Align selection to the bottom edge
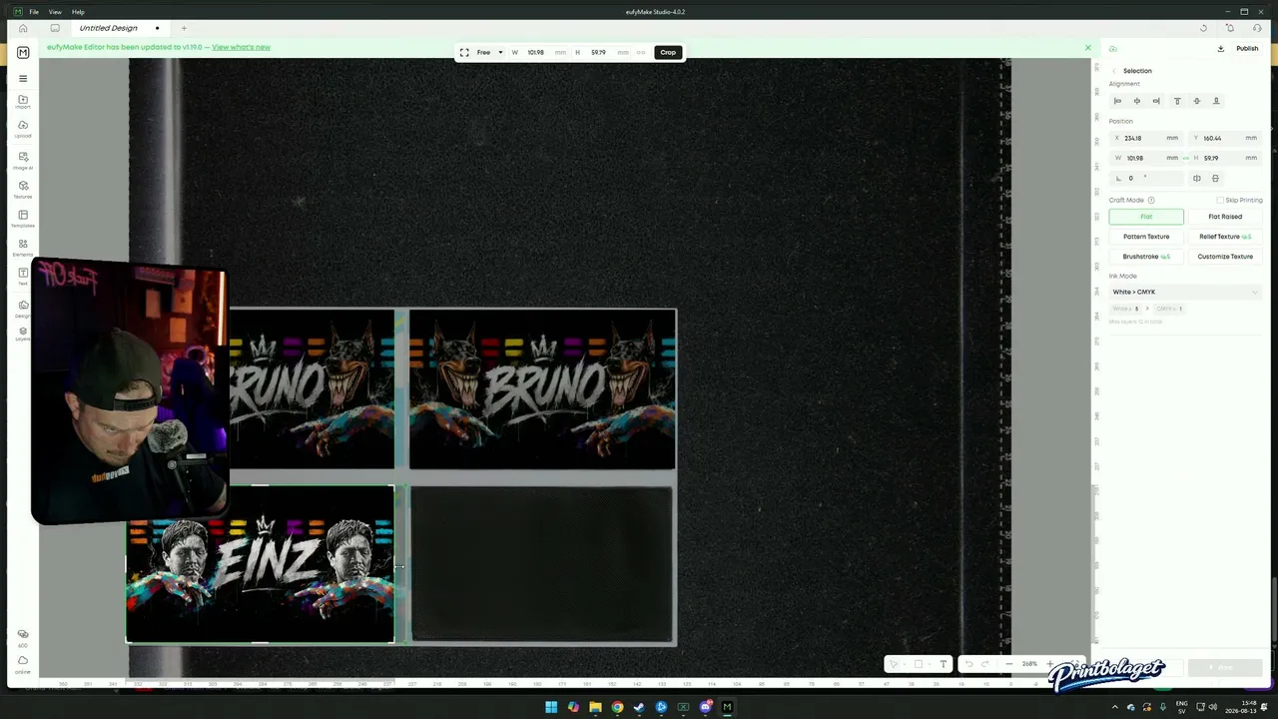This screenshot has height=719, width=1278. pos(1216,101)
